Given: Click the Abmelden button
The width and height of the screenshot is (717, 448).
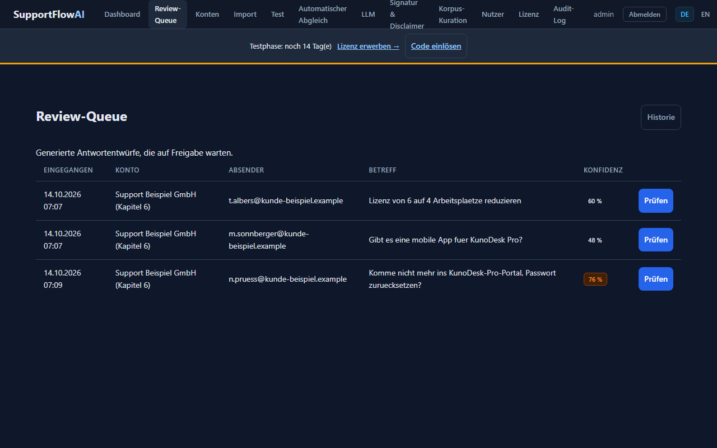Looking at the screenshot, I should pyautogui.click(x=645, y=15).
